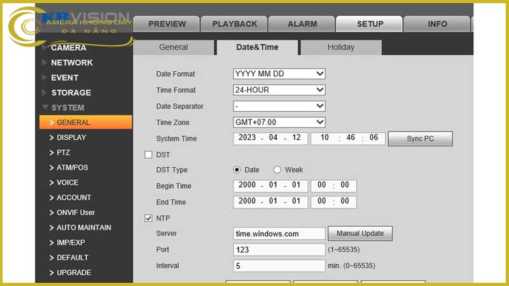
Task: Open the Time Format dropdown
Action: [x=279, y=90]
